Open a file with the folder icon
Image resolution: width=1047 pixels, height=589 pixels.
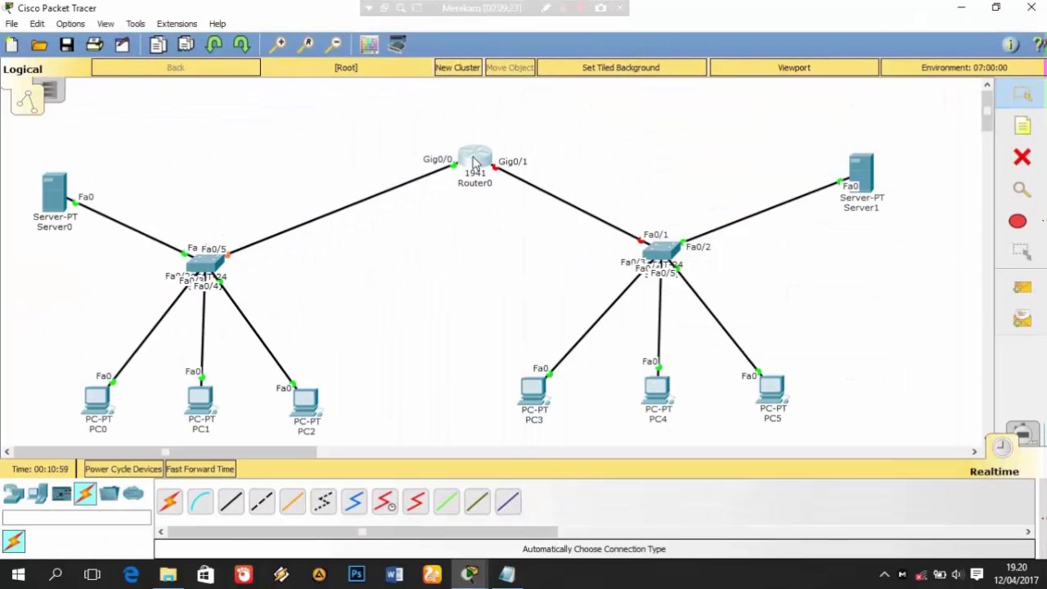[39, 45]
